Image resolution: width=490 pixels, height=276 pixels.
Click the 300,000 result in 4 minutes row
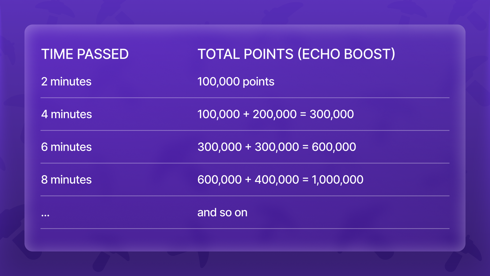tap(332, 114)
